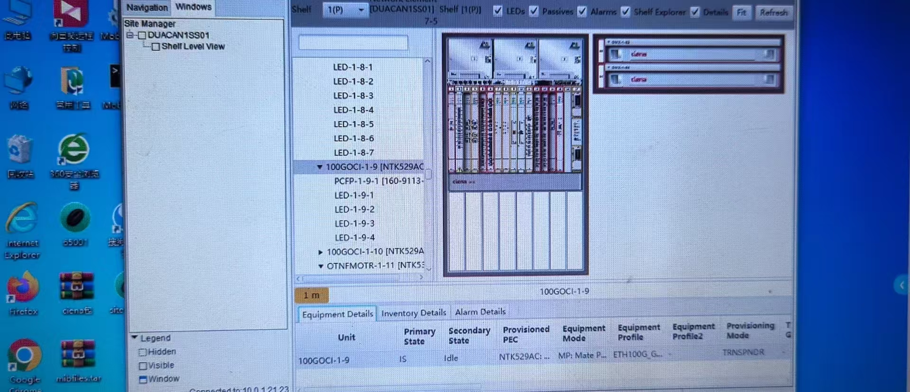Click the 1 m alarm indicator
The width and height of the screenshot is (910, 392).
(311, 295)
